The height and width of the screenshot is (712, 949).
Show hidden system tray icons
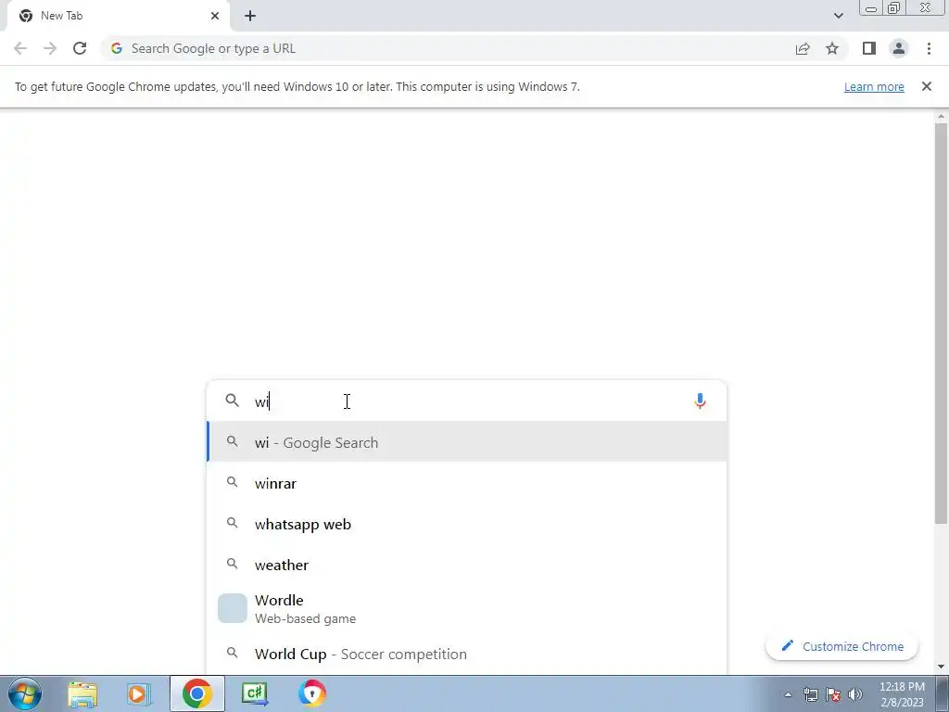coord(788,694)
